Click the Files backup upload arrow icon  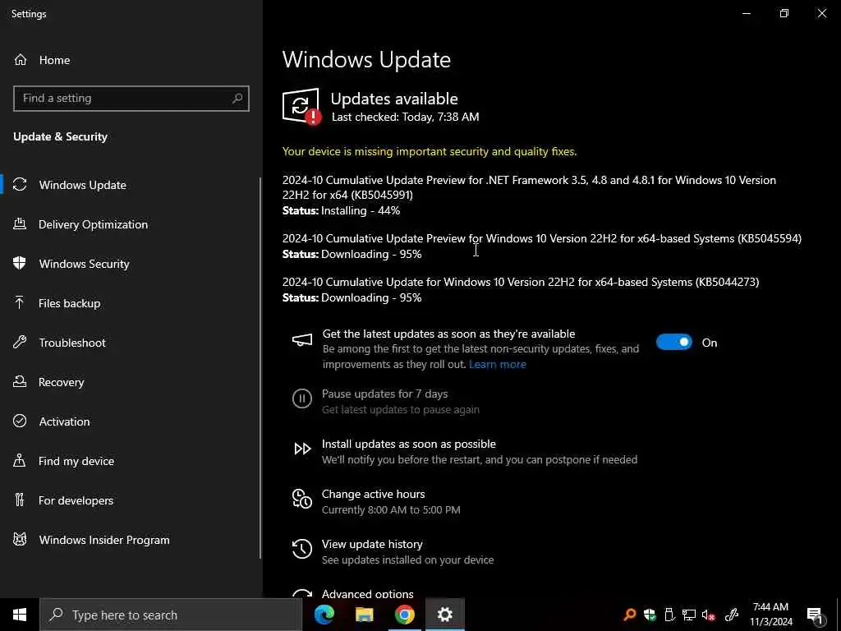(20, 302)
